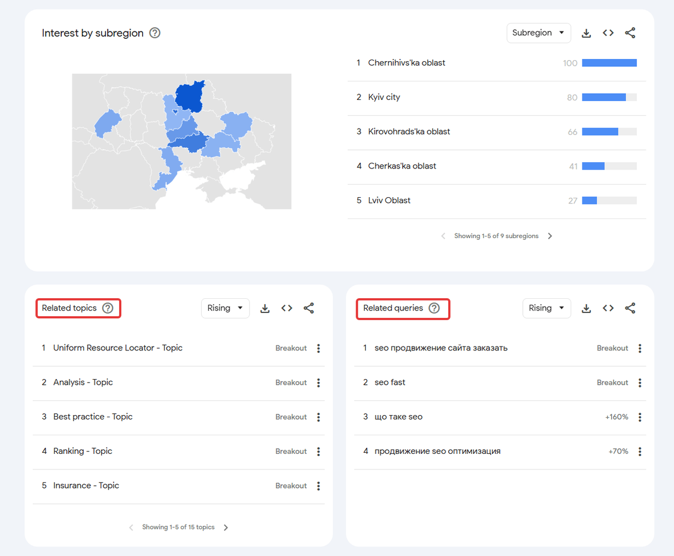Get embed code for Interest by subregion
This screenshot has width=674, height=556.
[x=608, y=33]
